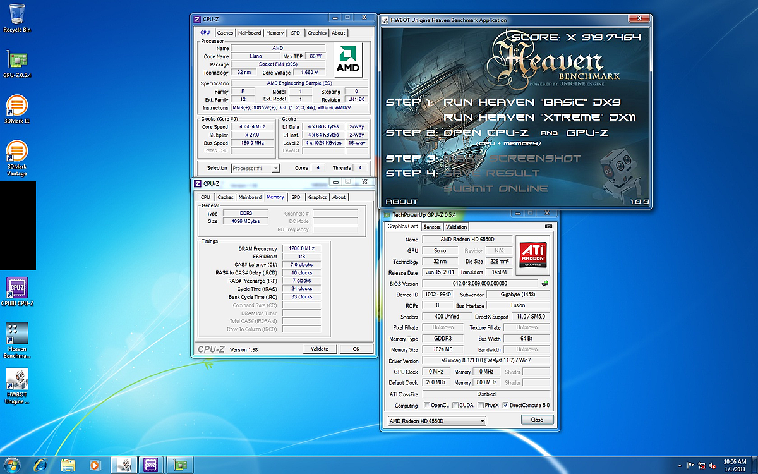Uncheck the DirectCompute 5.0 checkbox
The image size is (758, 474).
click(x=505, y=406)
